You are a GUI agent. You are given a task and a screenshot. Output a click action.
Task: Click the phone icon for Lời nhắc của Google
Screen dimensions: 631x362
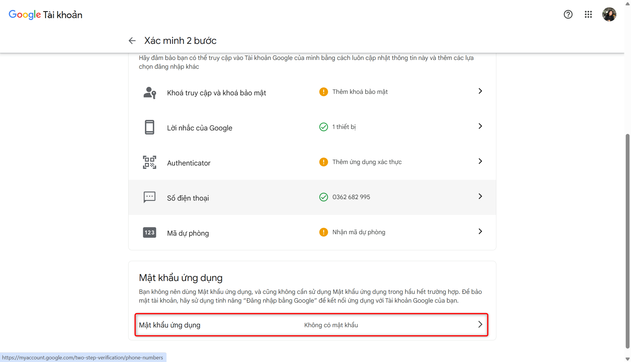tap(150, 127)
